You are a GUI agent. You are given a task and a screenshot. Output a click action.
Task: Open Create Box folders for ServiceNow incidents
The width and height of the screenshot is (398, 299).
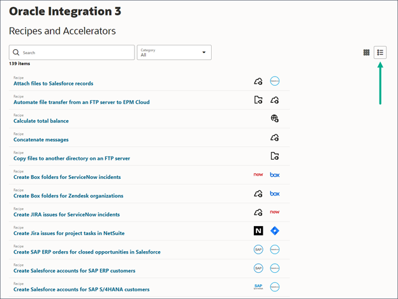(67, 177)
